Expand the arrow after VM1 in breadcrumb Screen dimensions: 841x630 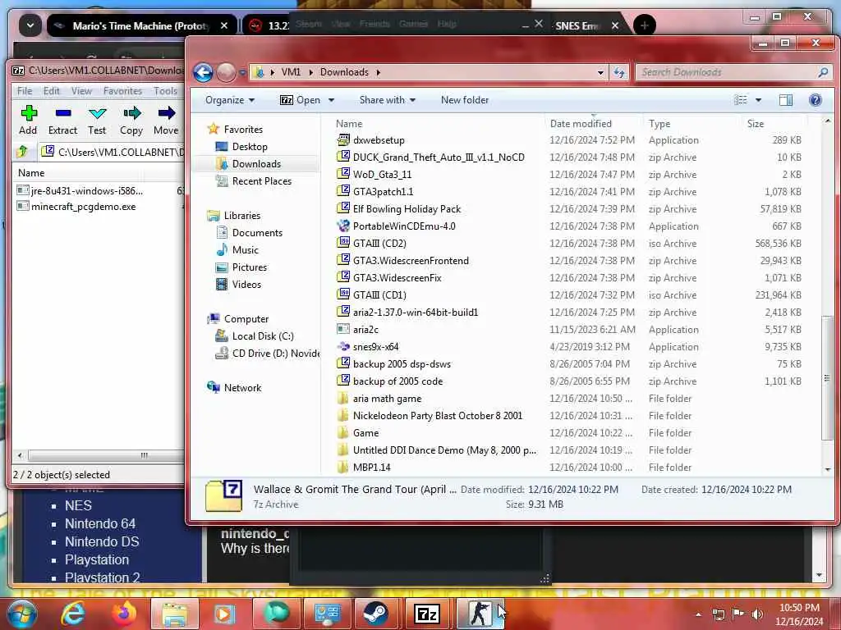coord(310,72)
